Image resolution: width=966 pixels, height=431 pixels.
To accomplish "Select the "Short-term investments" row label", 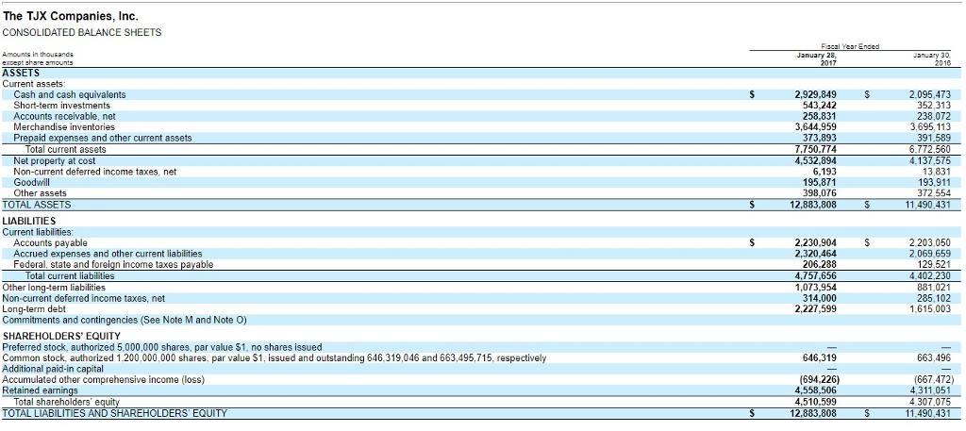I will 62,106.
